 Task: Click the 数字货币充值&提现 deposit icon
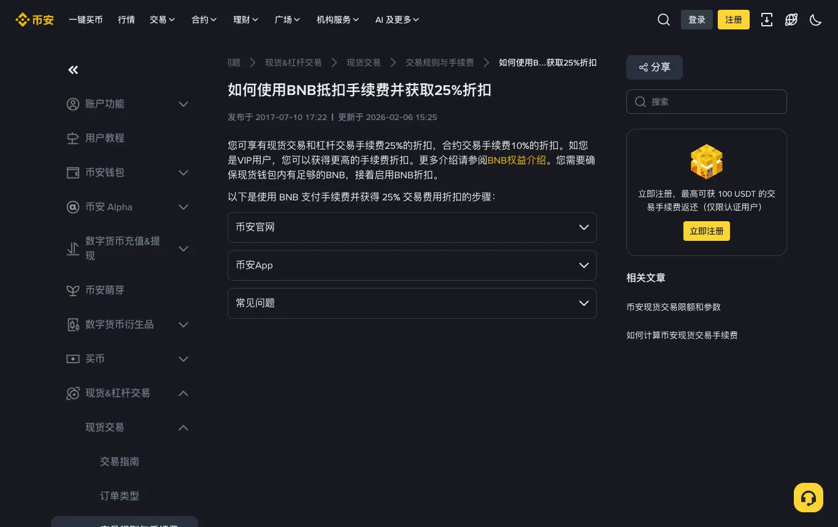click(73, 249)
